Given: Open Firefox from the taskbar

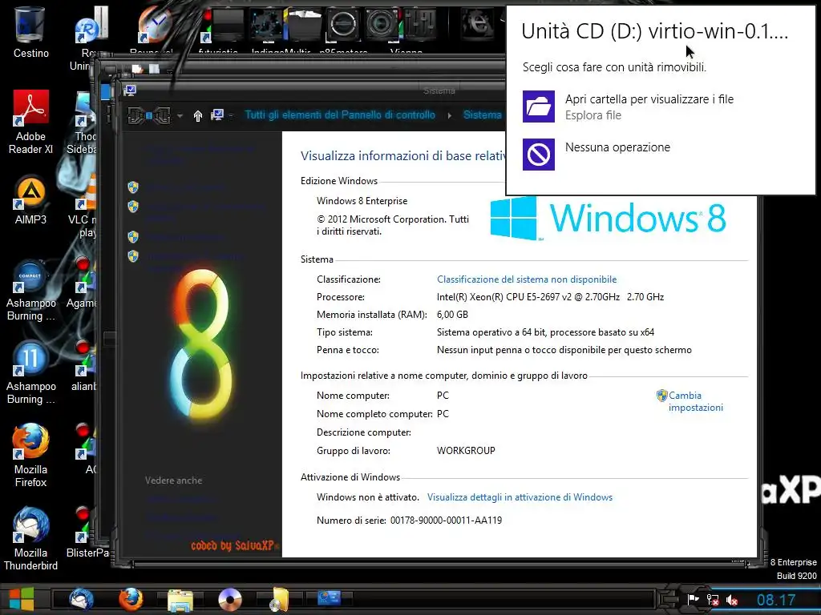Looking at the screenshot, I should point(131,599).
